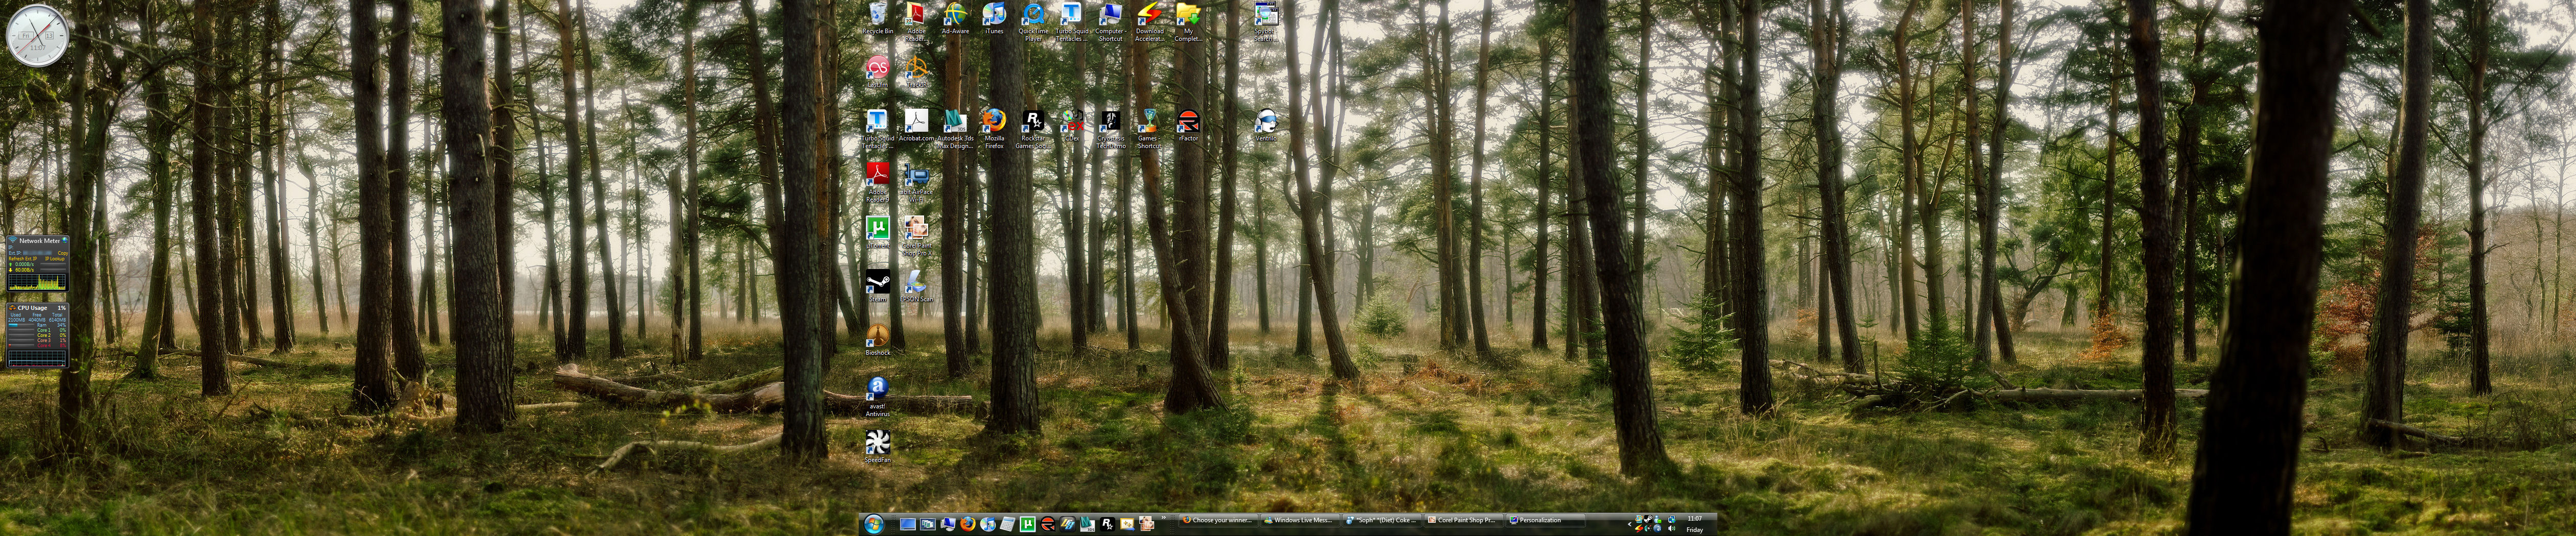2576x536 pixels.
Task: Launch µTorrent from the Quick Launch bar
Action: point(1027,524)
